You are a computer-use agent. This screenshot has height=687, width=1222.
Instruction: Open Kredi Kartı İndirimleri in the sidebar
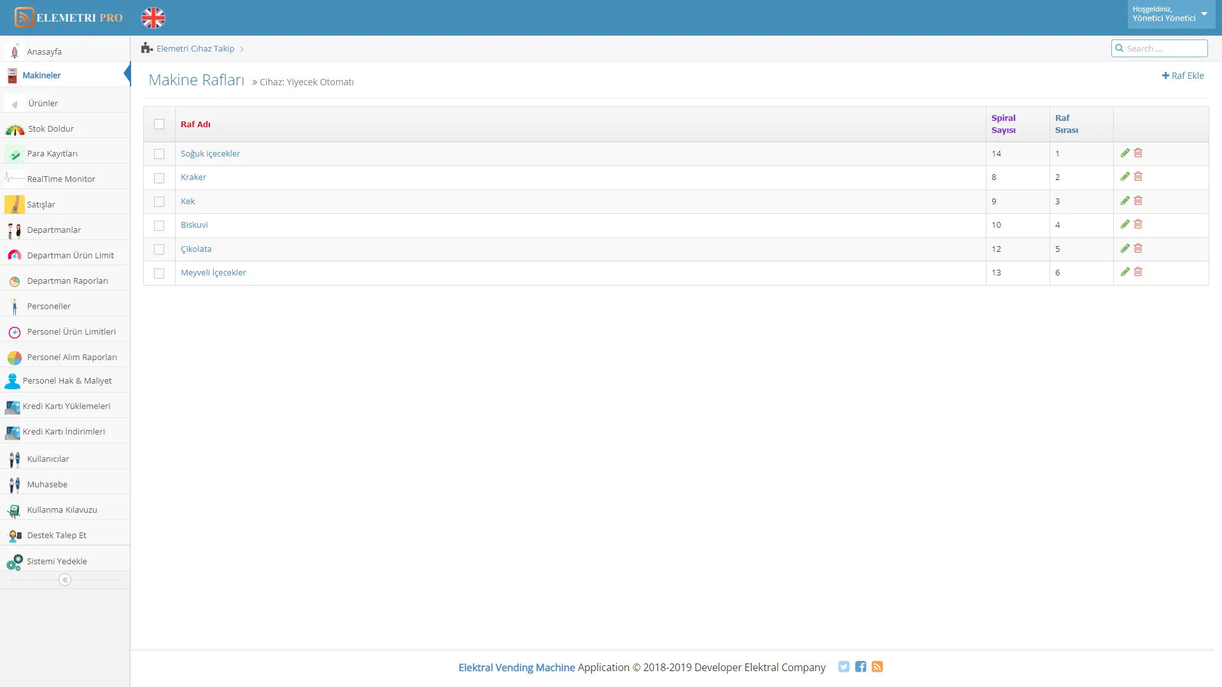[65, 431]
